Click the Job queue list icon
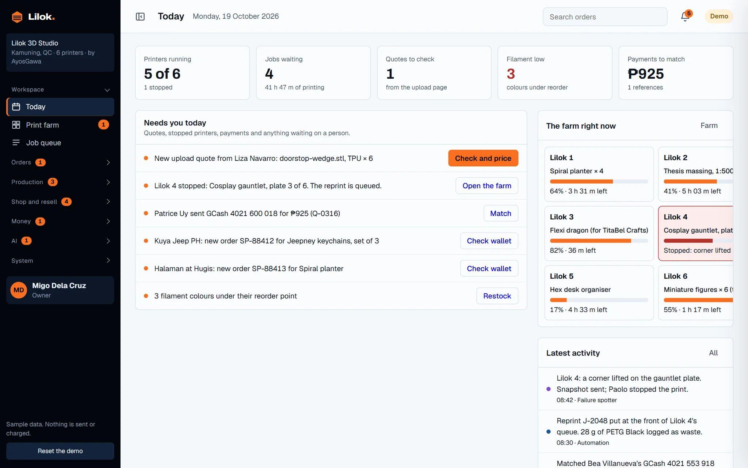The width and height of the screenshot is (748, 468). coord(16,143)
